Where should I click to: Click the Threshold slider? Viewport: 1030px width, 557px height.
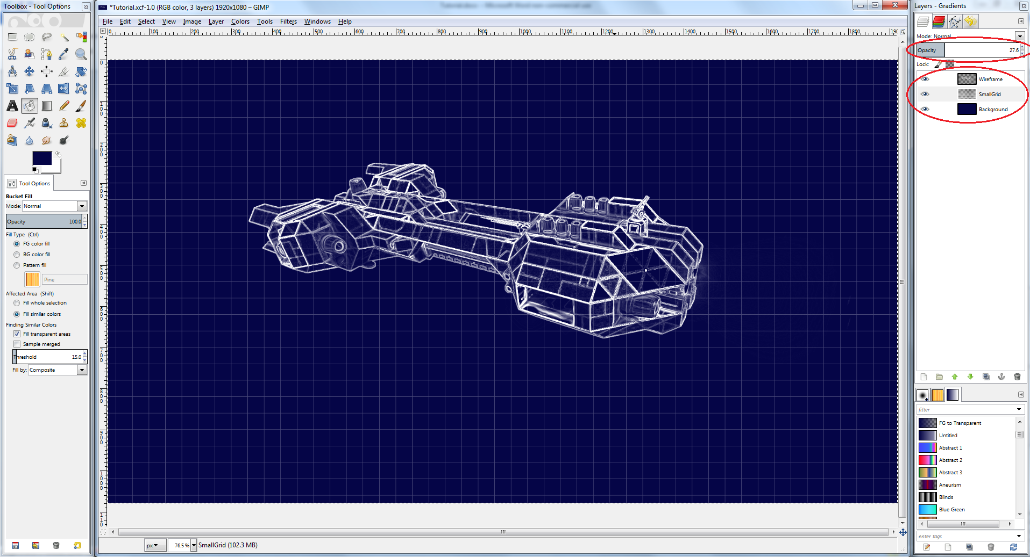coord(47,357)
